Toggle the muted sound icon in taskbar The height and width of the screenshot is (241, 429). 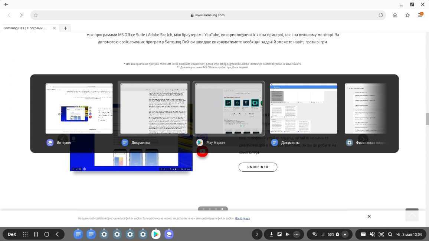tap(372, 234)
